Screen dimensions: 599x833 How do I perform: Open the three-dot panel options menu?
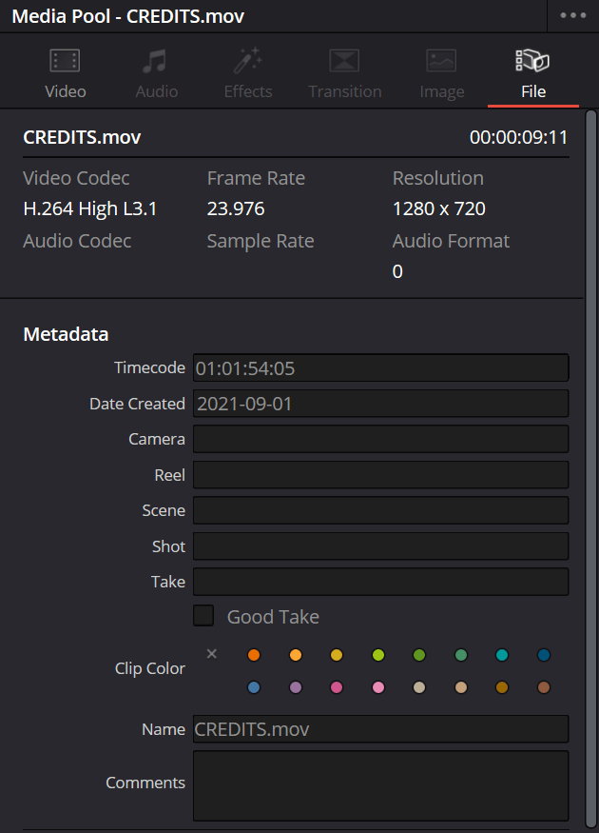572,16
